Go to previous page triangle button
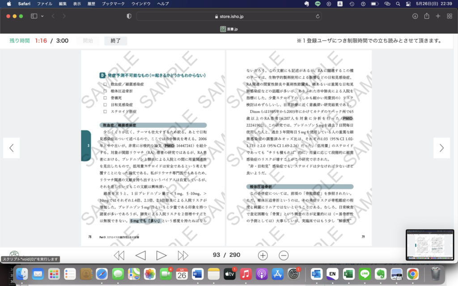The height and width of the screenshot is (286, 458). click(140, 255)
